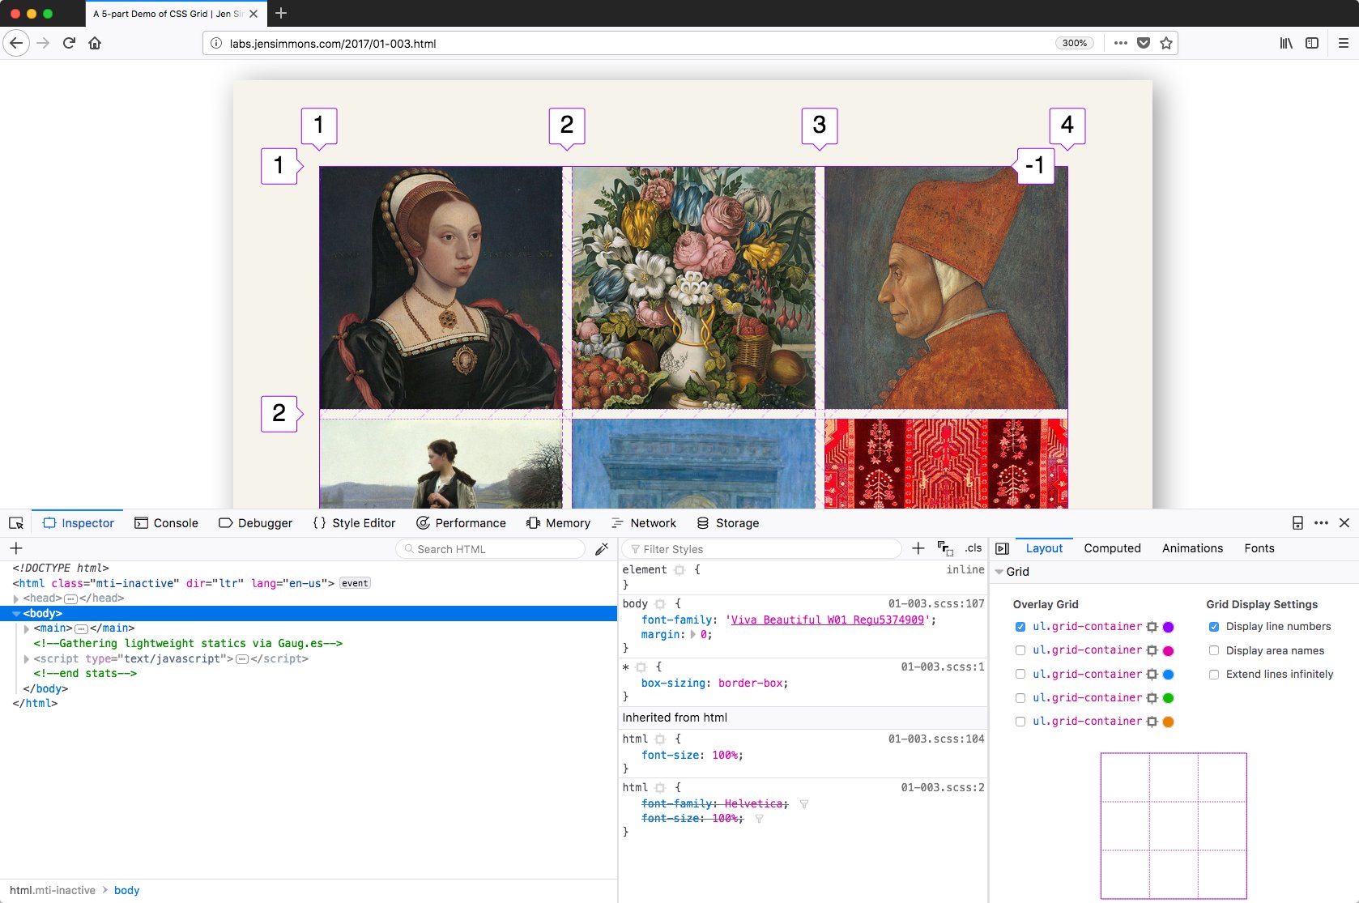Image resolution: width=1359 pixels, height=903 pixels.
Task: Enable Display area names
Action: click(x=1214, y=650)
